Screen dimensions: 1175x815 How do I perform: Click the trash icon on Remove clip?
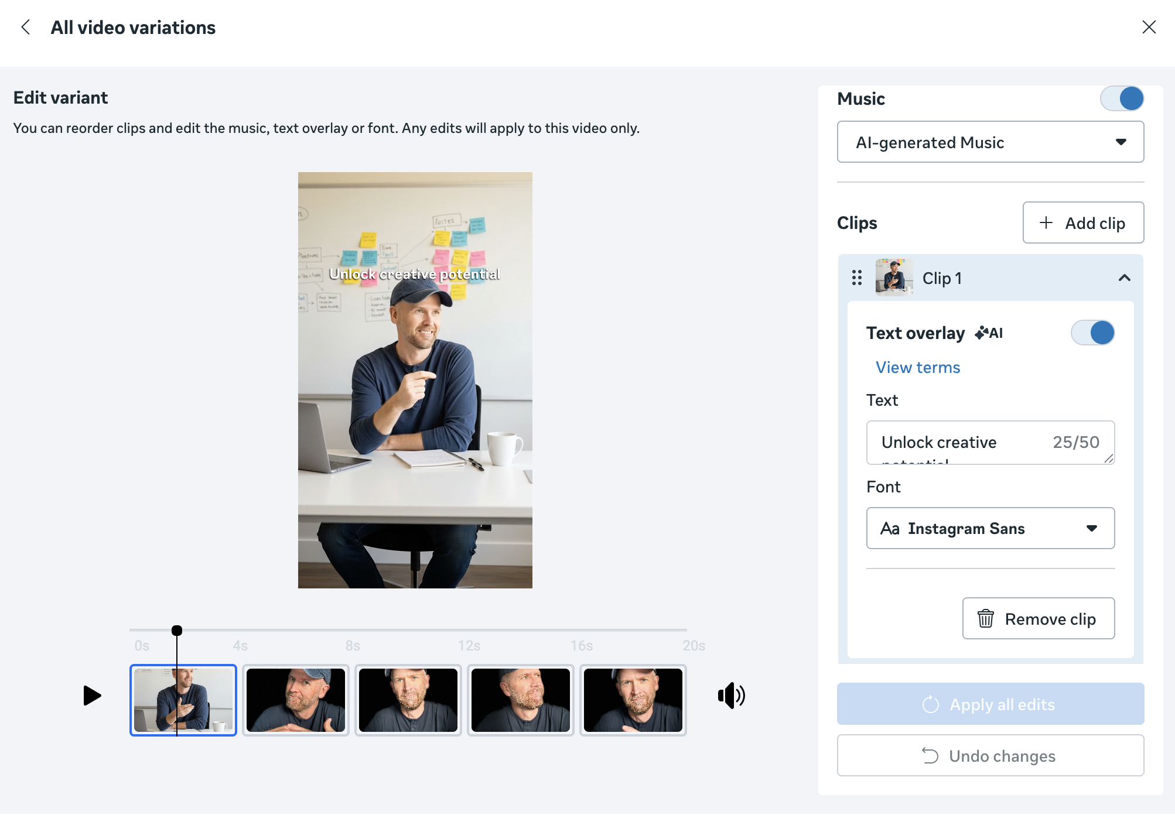point(985,619)
